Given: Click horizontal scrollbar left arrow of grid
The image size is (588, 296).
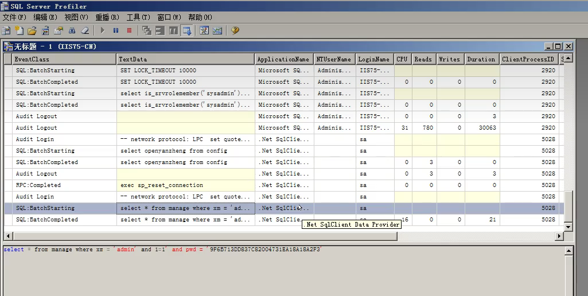Looking at the screenshot, I should (8, 236).
